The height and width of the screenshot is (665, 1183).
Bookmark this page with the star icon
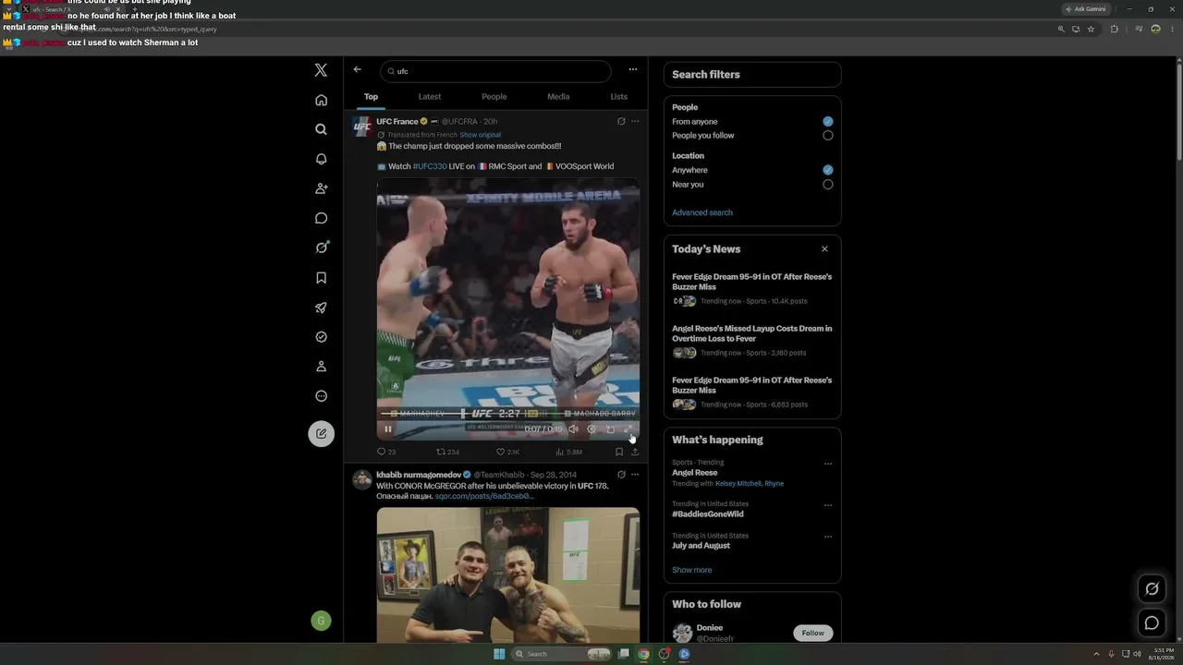pyautogui.click(x=1091, y=29)
